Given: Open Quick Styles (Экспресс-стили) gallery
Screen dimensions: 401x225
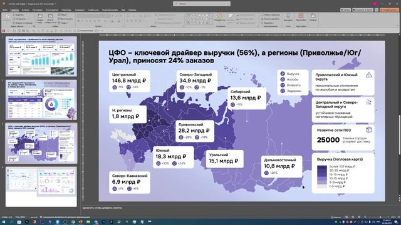Looking at the screenshot, I should point(231,18).
